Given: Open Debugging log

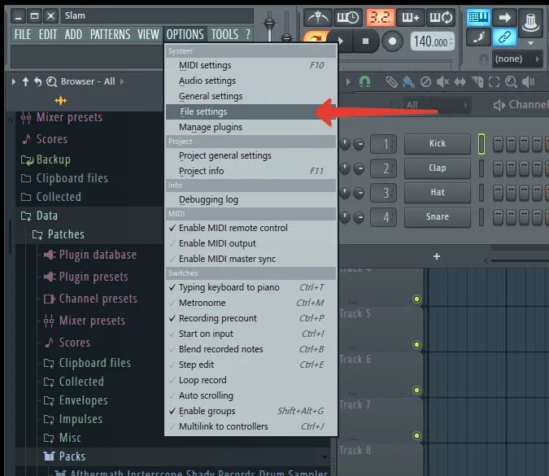Looking at the screenshot, I should (x=251, y=199).
